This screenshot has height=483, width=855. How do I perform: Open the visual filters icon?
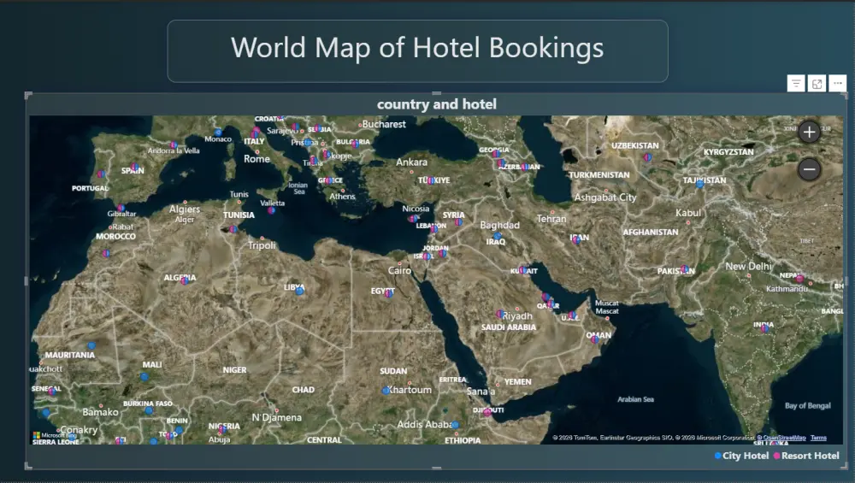(x=796, y=84)
